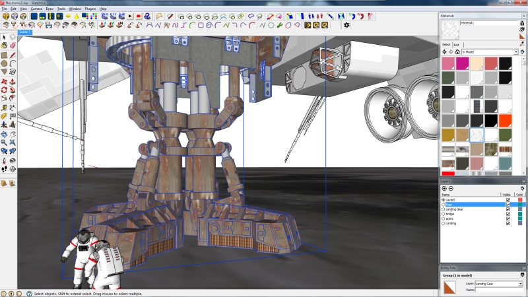This screenshot has width=528, height=297.
Task: Click the Delete Layer minus icon
Action: 450,189
